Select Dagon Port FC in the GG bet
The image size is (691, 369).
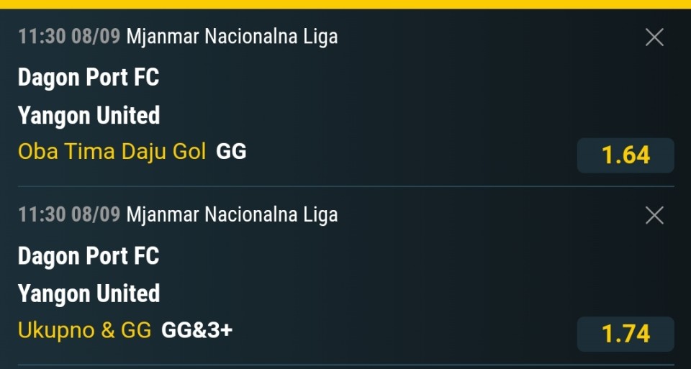88,78
